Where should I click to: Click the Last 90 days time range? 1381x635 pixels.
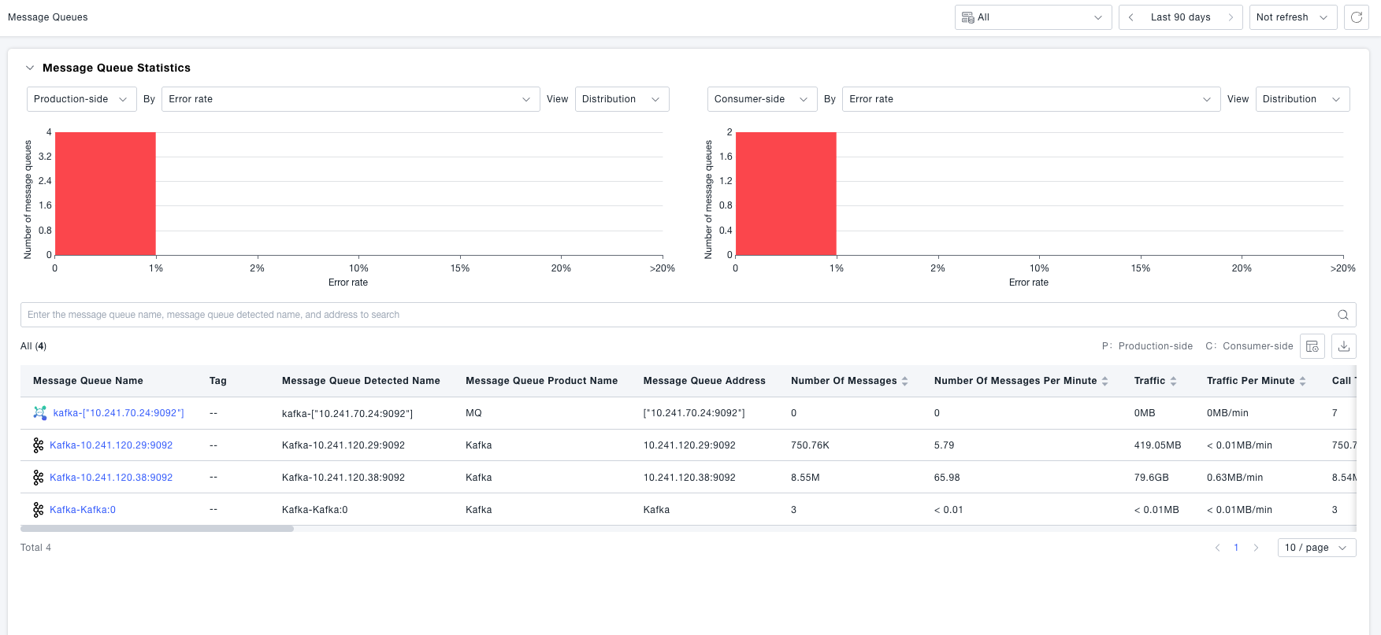tap(1180, 17)
